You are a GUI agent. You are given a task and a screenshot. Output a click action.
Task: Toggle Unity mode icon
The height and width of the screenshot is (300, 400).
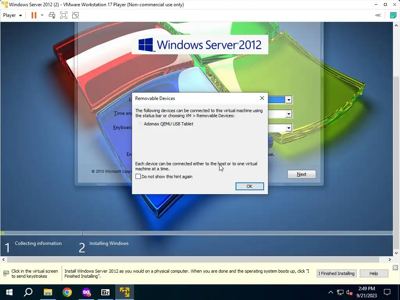pos(75,15)
